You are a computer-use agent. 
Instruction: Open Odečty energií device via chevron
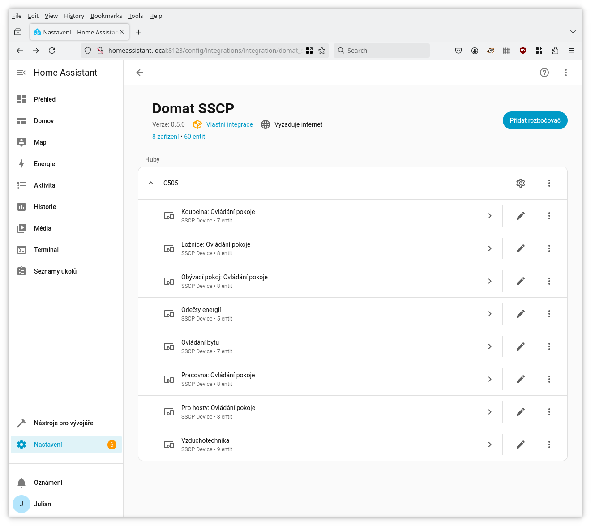[490, 314]
